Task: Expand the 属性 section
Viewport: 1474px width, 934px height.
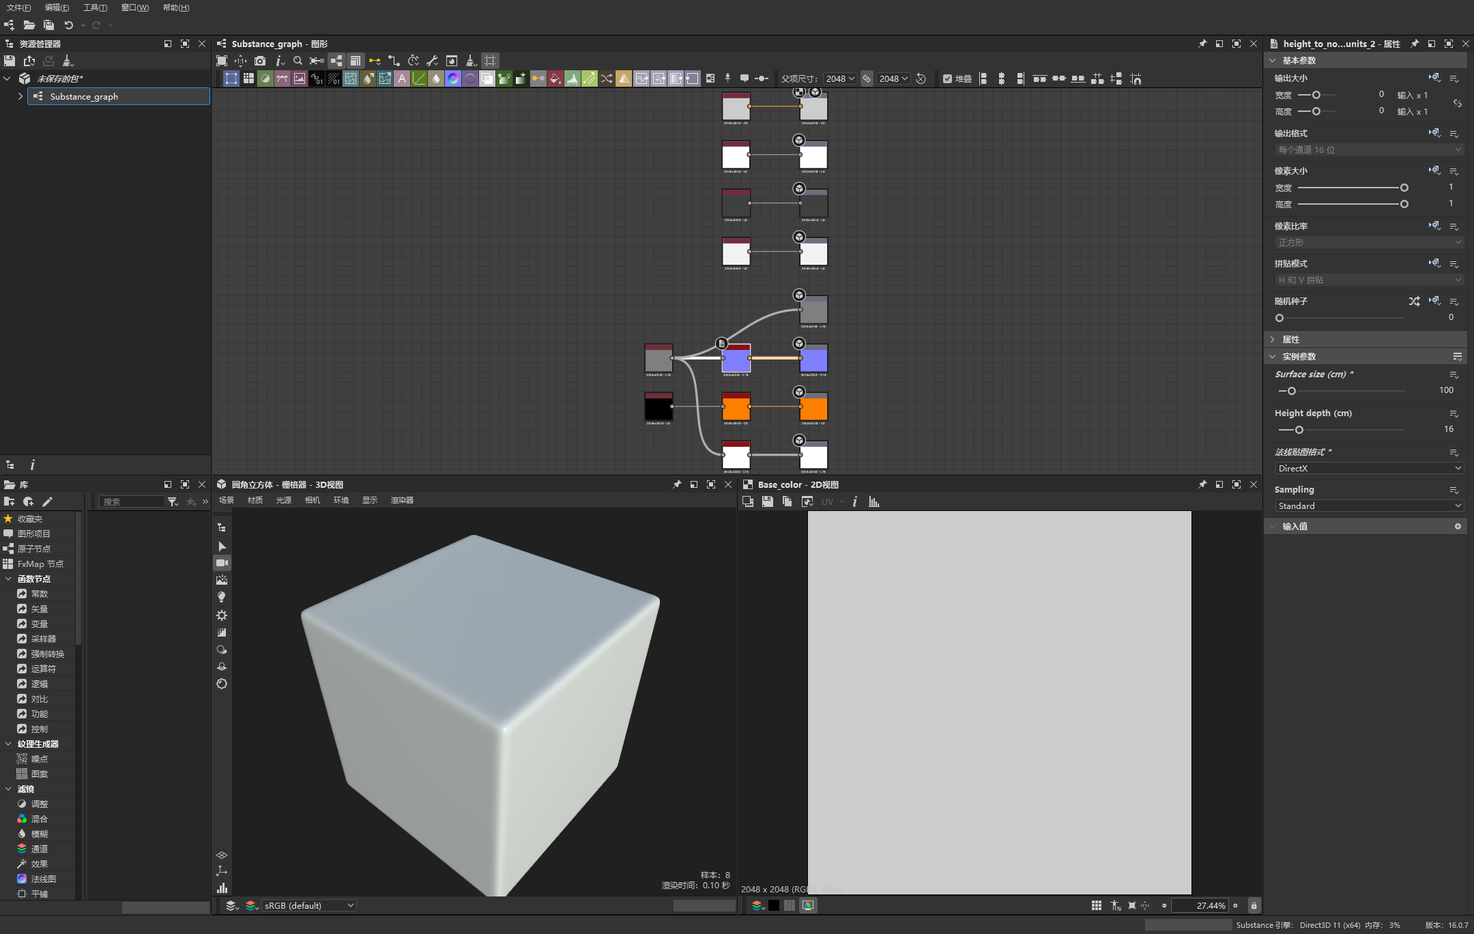Action: 1273,339
